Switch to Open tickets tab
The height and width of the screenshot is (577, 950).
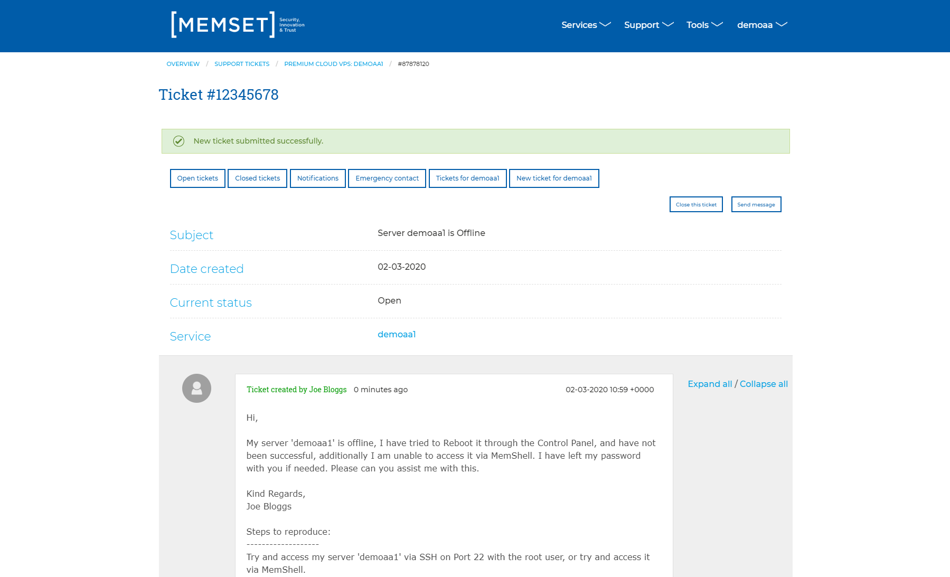[x=197, y=178]
